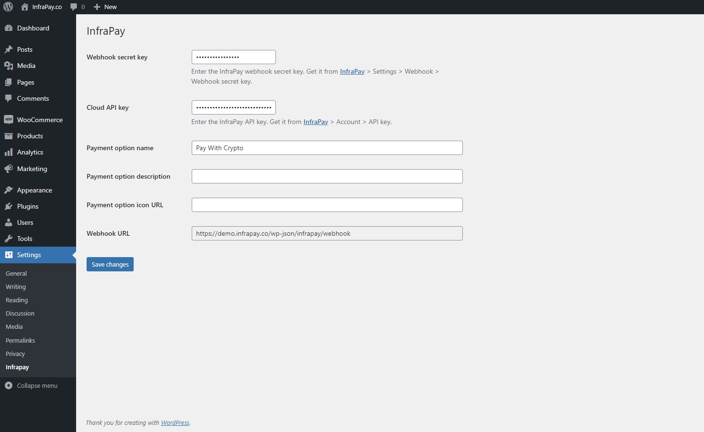Focus the Payment option icon URL field
This screenshot has height=432, width=704.
[327, 205]
